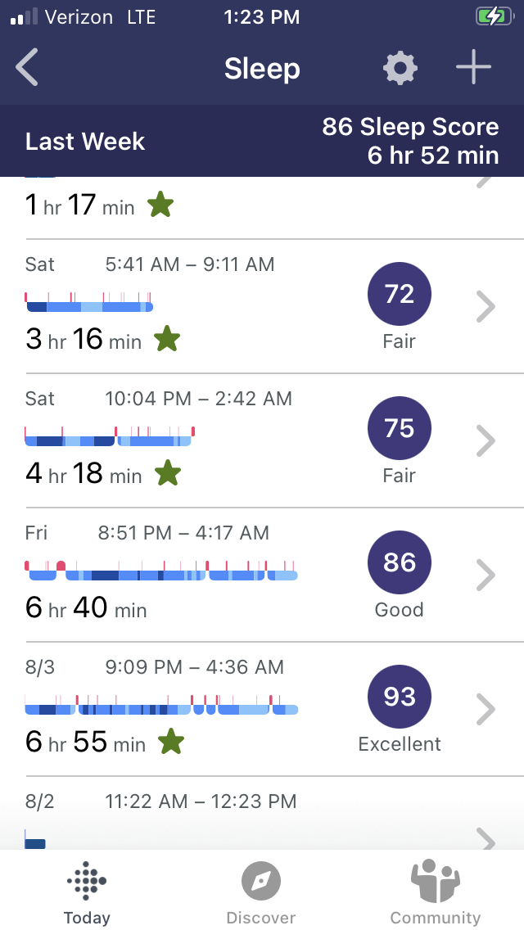The width and height of the screenshot is (524, 930).
Task: Expand the 8/3 sleep entry chevron
Action: pyautogui.click(x=486, y=709)
